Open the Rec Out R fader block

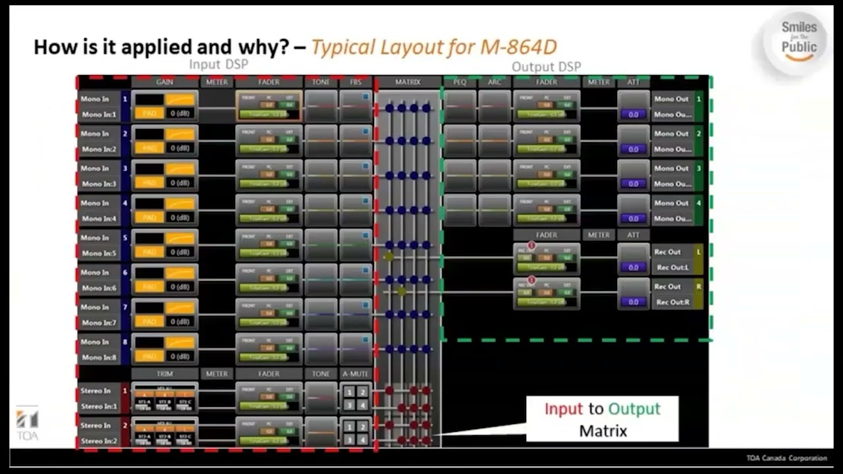click(547, 294)
